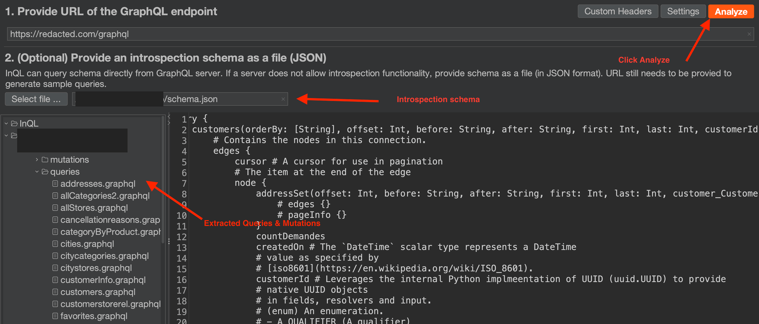The width and height of the screenshot is (759, 324).
Task: Click the addresses.graphql file icon
Action: click(55, 184)
